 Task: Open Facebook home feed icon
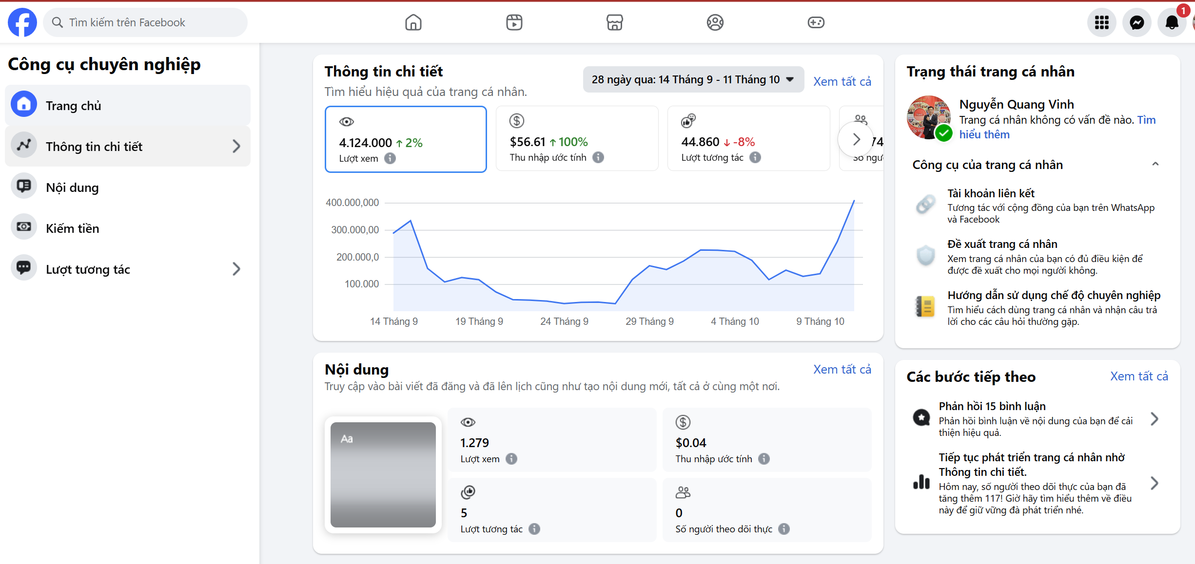coord(413,22)
